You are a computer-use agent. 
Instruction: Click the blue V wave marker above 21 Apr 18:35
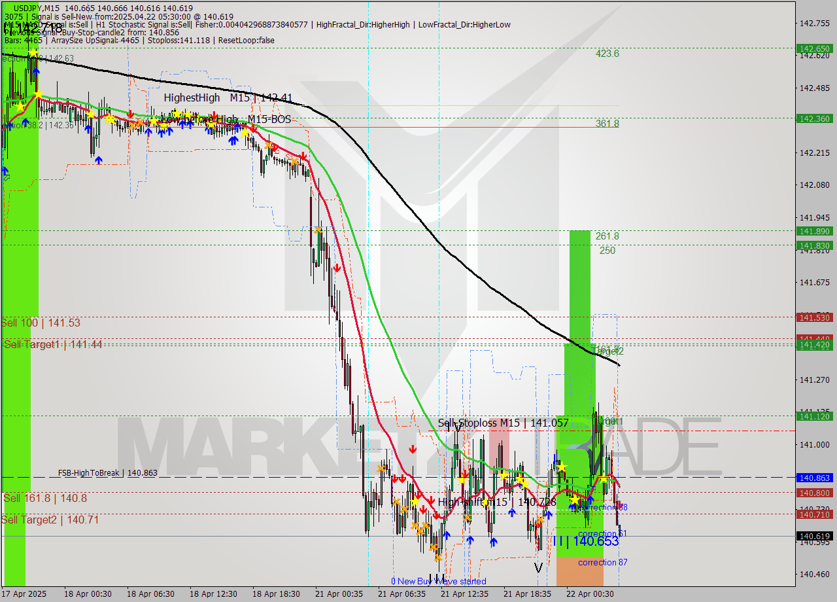click(538, 567)
